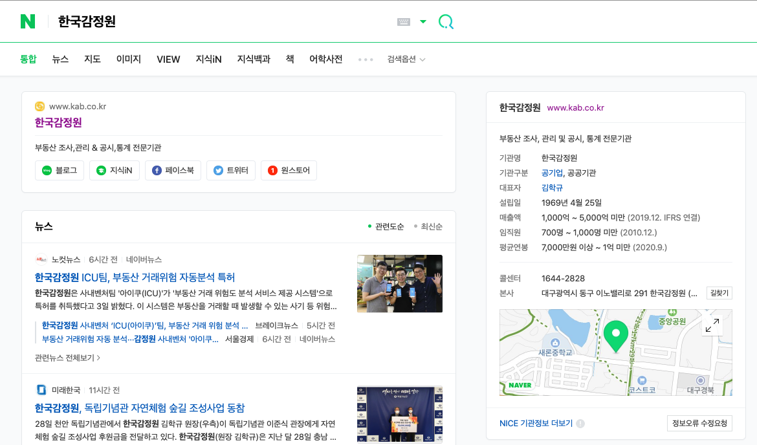Open the ICU team news photo thumbnail
757x445 pixels.
pyautogui.click(x=400, y=283)
